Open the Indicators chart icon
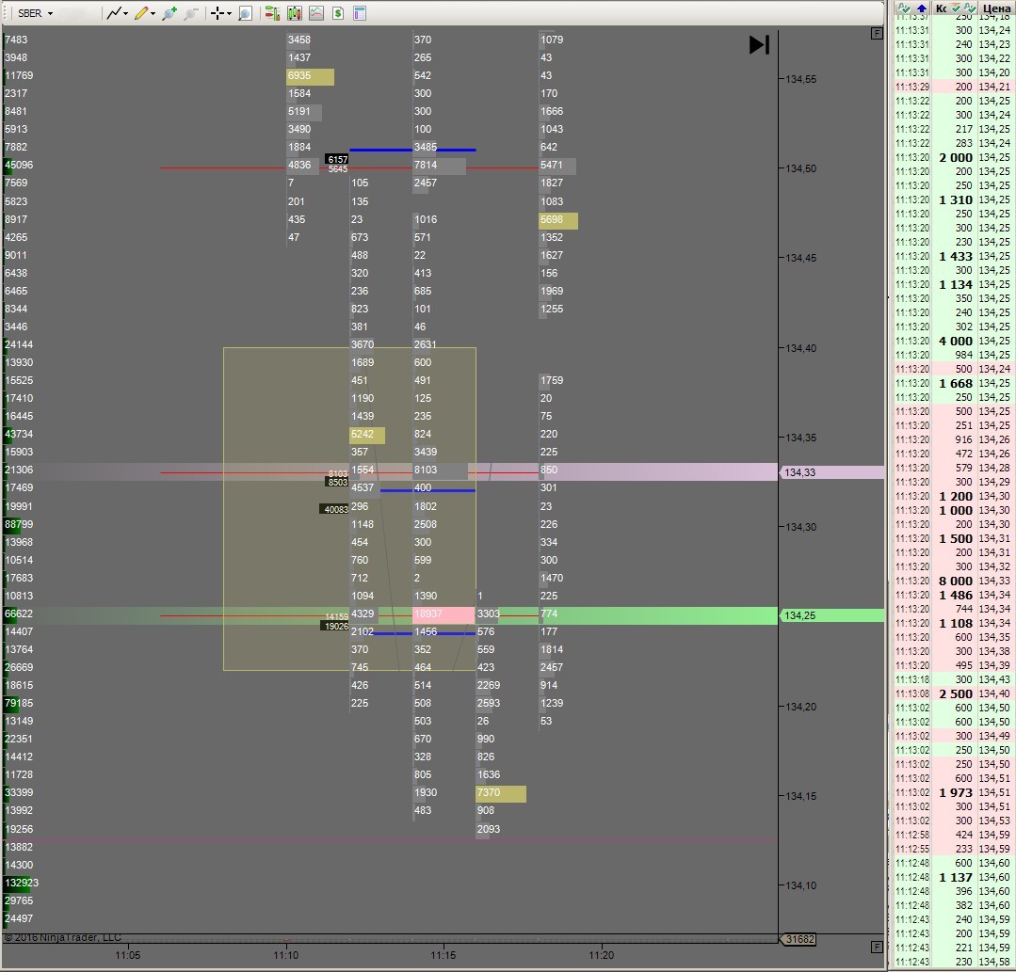The width and height of the screenshot is (1016, 972). click(x=316, y=13)
